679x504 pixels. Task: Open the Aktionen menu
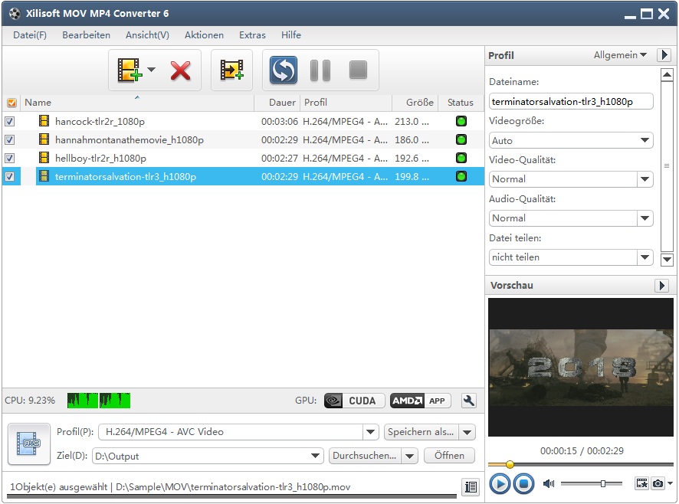click(204, 35)
